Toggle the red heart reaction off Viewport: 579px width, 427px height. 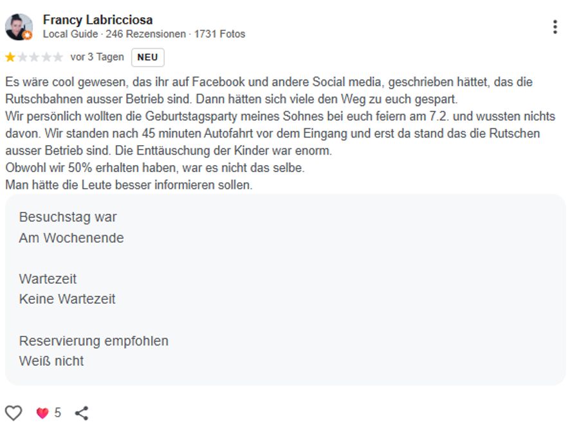(42, 414)
